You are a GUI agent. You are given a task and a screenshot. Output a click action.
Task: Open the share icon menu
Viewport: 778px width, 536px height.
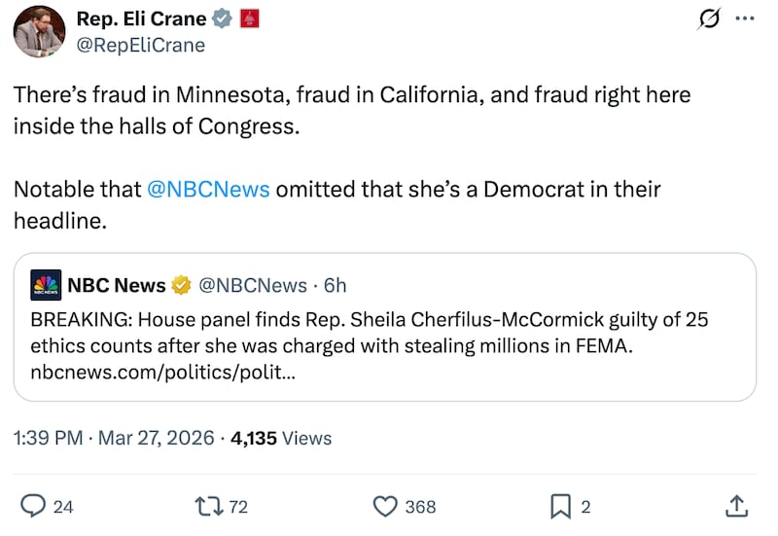pyautogui.click(x=736, y=506)
